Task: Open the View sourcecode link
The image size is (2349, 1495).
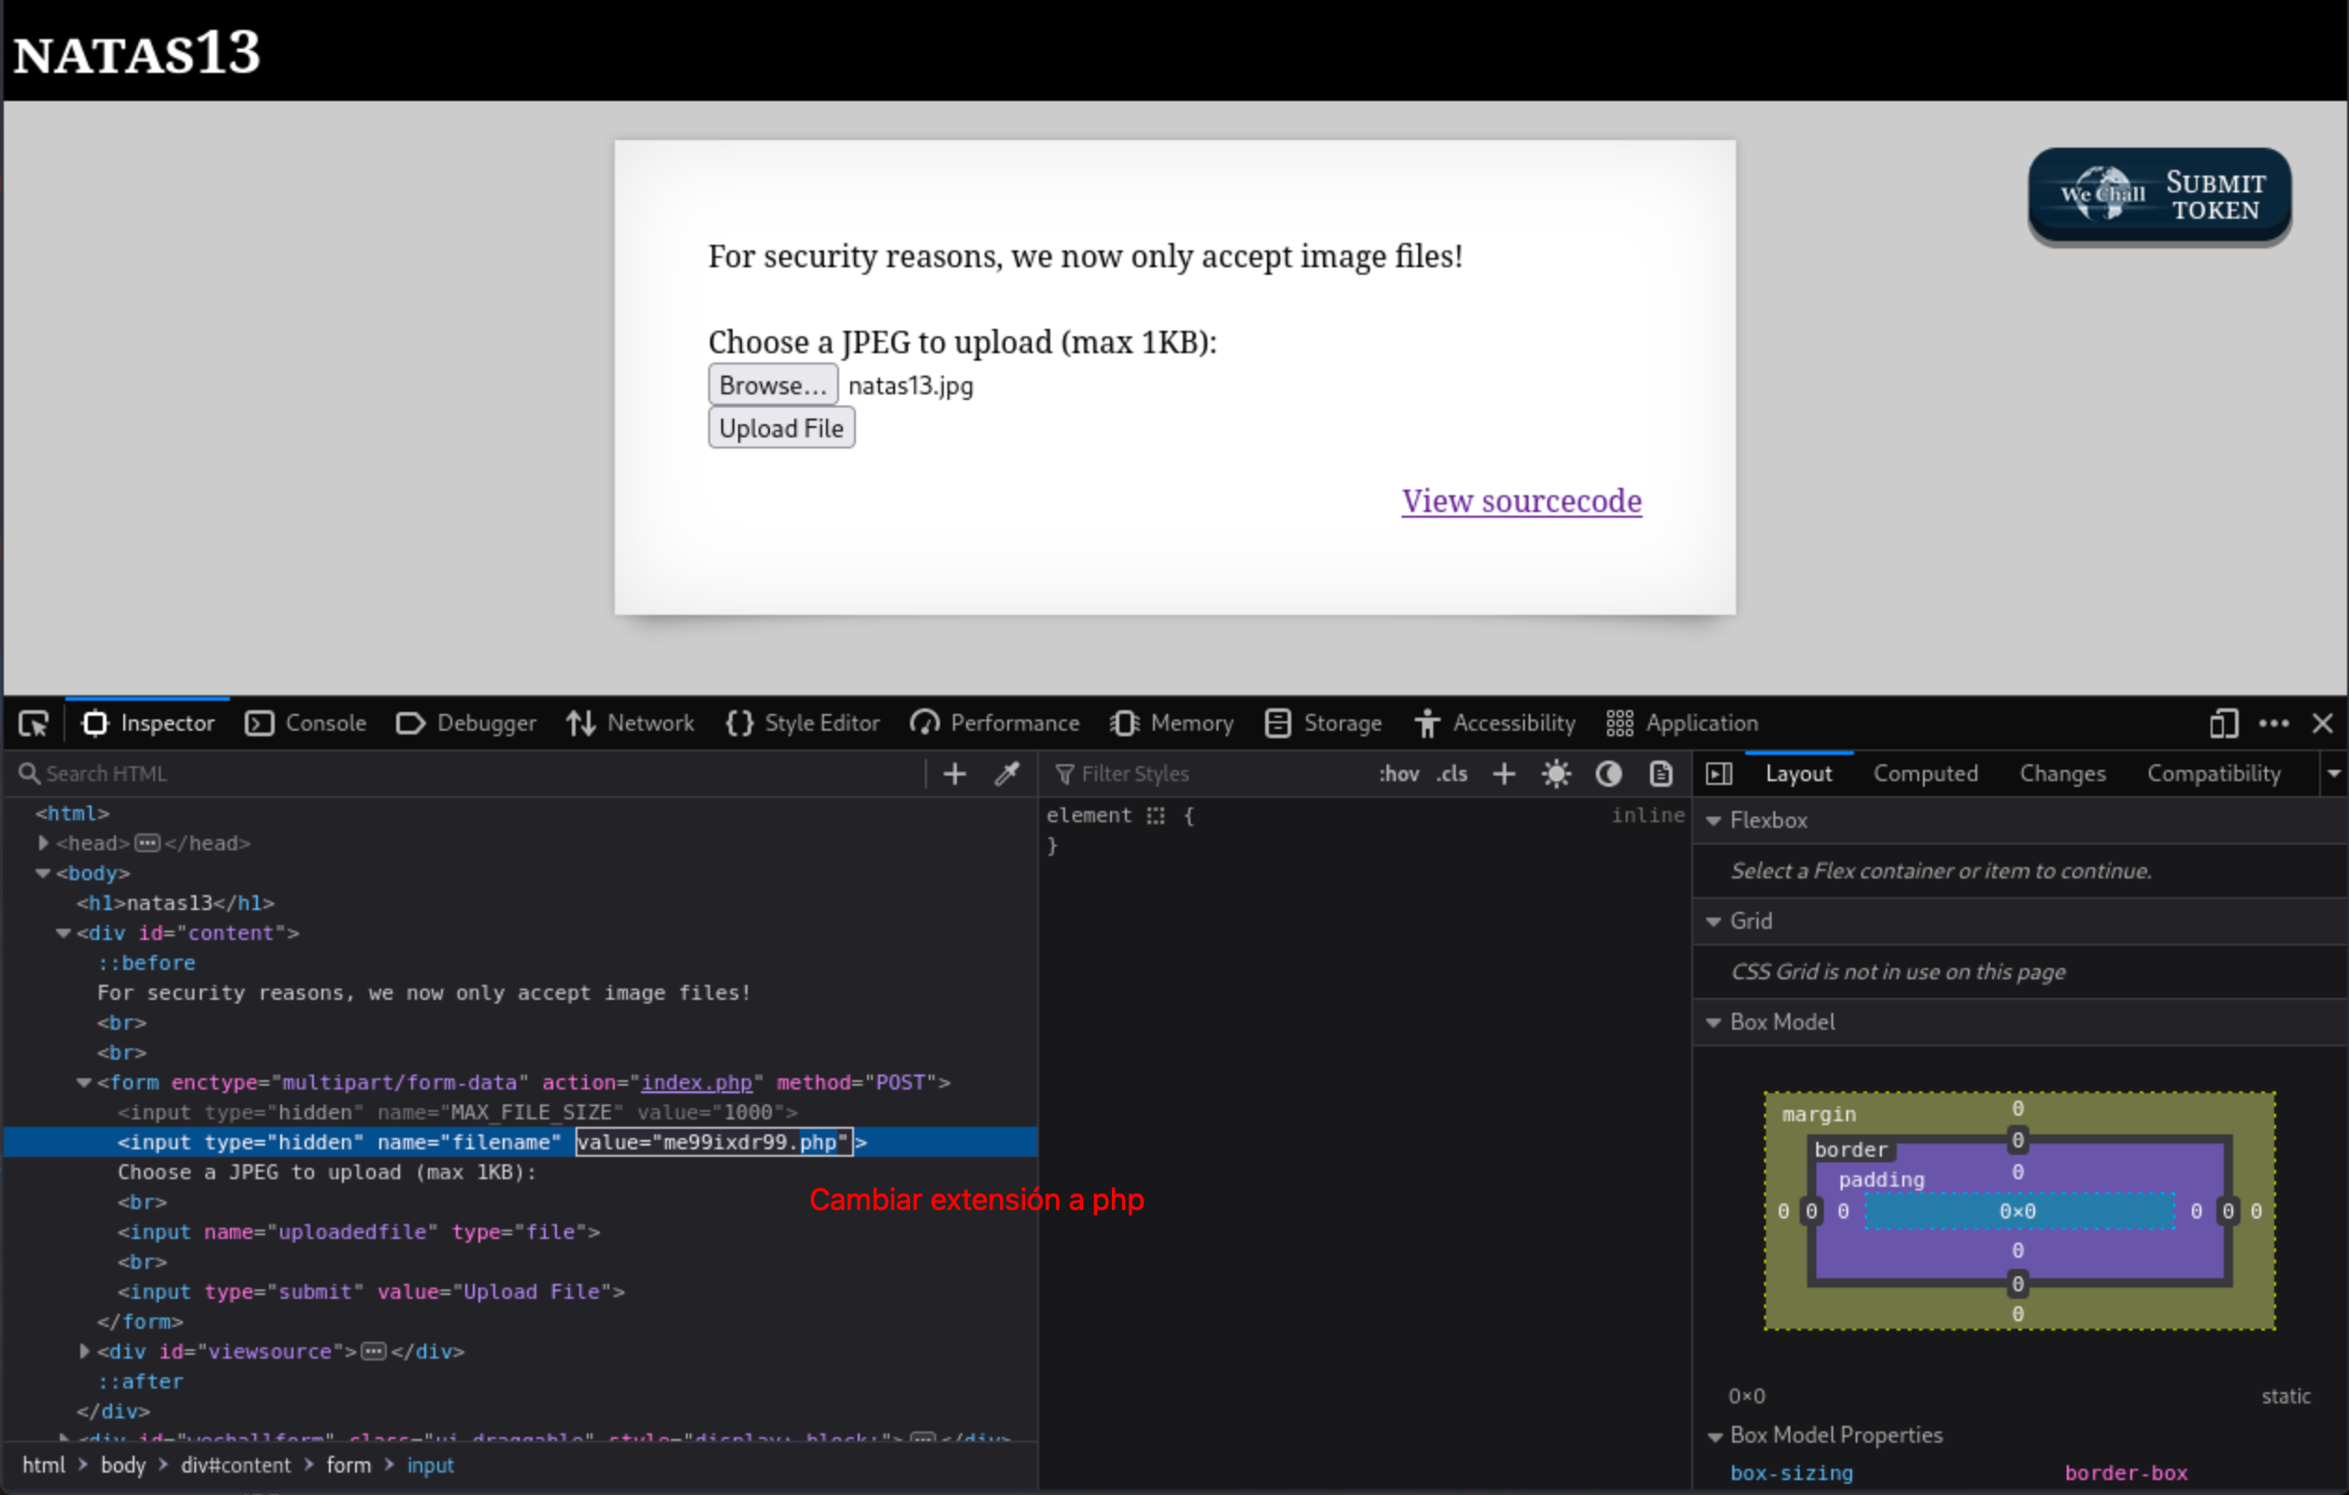Action: tap(1521, 501)
